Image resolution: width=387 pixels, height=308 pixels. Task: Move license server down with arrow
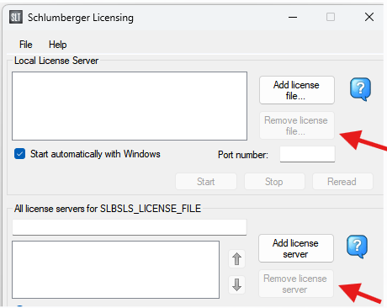tap(236, 284)
